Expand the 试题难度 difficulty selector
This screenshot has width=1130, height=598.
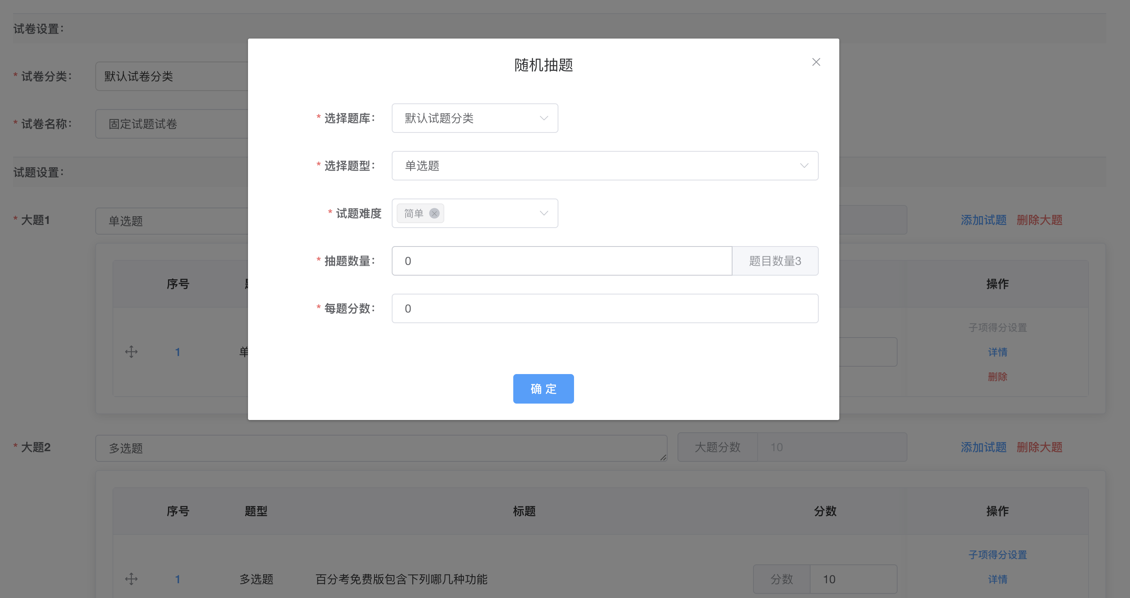(492, 213)
